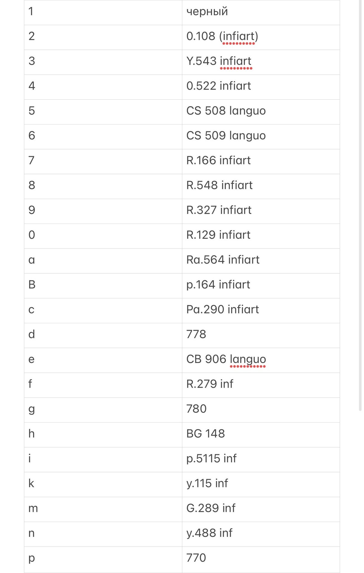Select the cell with value '770'
364x573 pixels.
(x=261, y=559)
